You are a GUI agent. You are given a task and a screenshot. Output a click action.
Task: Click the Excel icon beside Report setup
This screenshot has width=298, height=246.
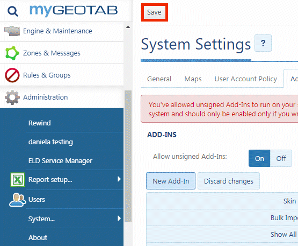[x=18, y=179]
